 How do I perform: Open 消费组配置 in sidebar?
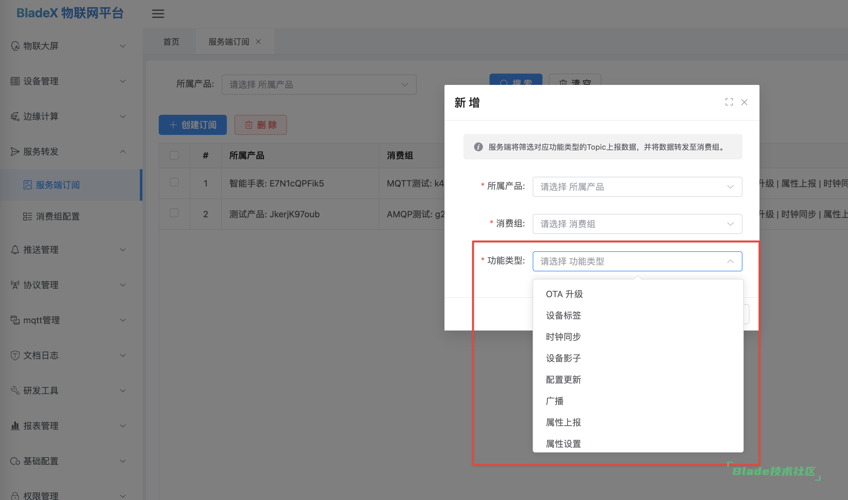71,216
